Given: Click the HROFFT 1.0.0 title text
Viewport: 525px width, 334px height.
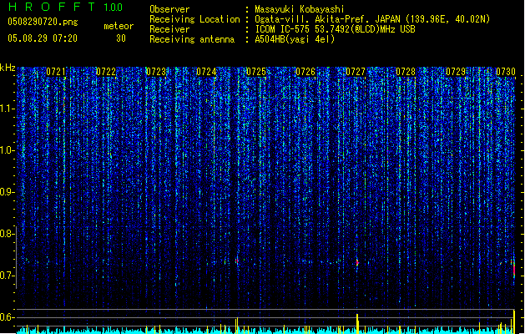Looking at the screenshot, I should [65, 7].
